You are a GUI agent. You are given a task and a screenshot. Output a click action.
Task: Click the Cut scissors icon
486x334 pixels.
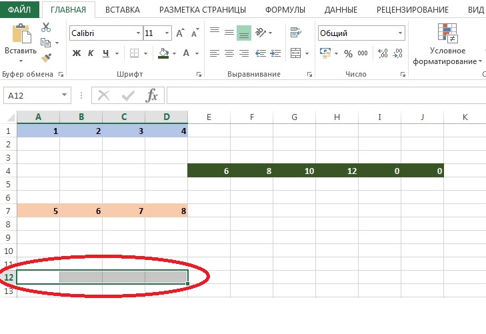[x=46, y=27]
